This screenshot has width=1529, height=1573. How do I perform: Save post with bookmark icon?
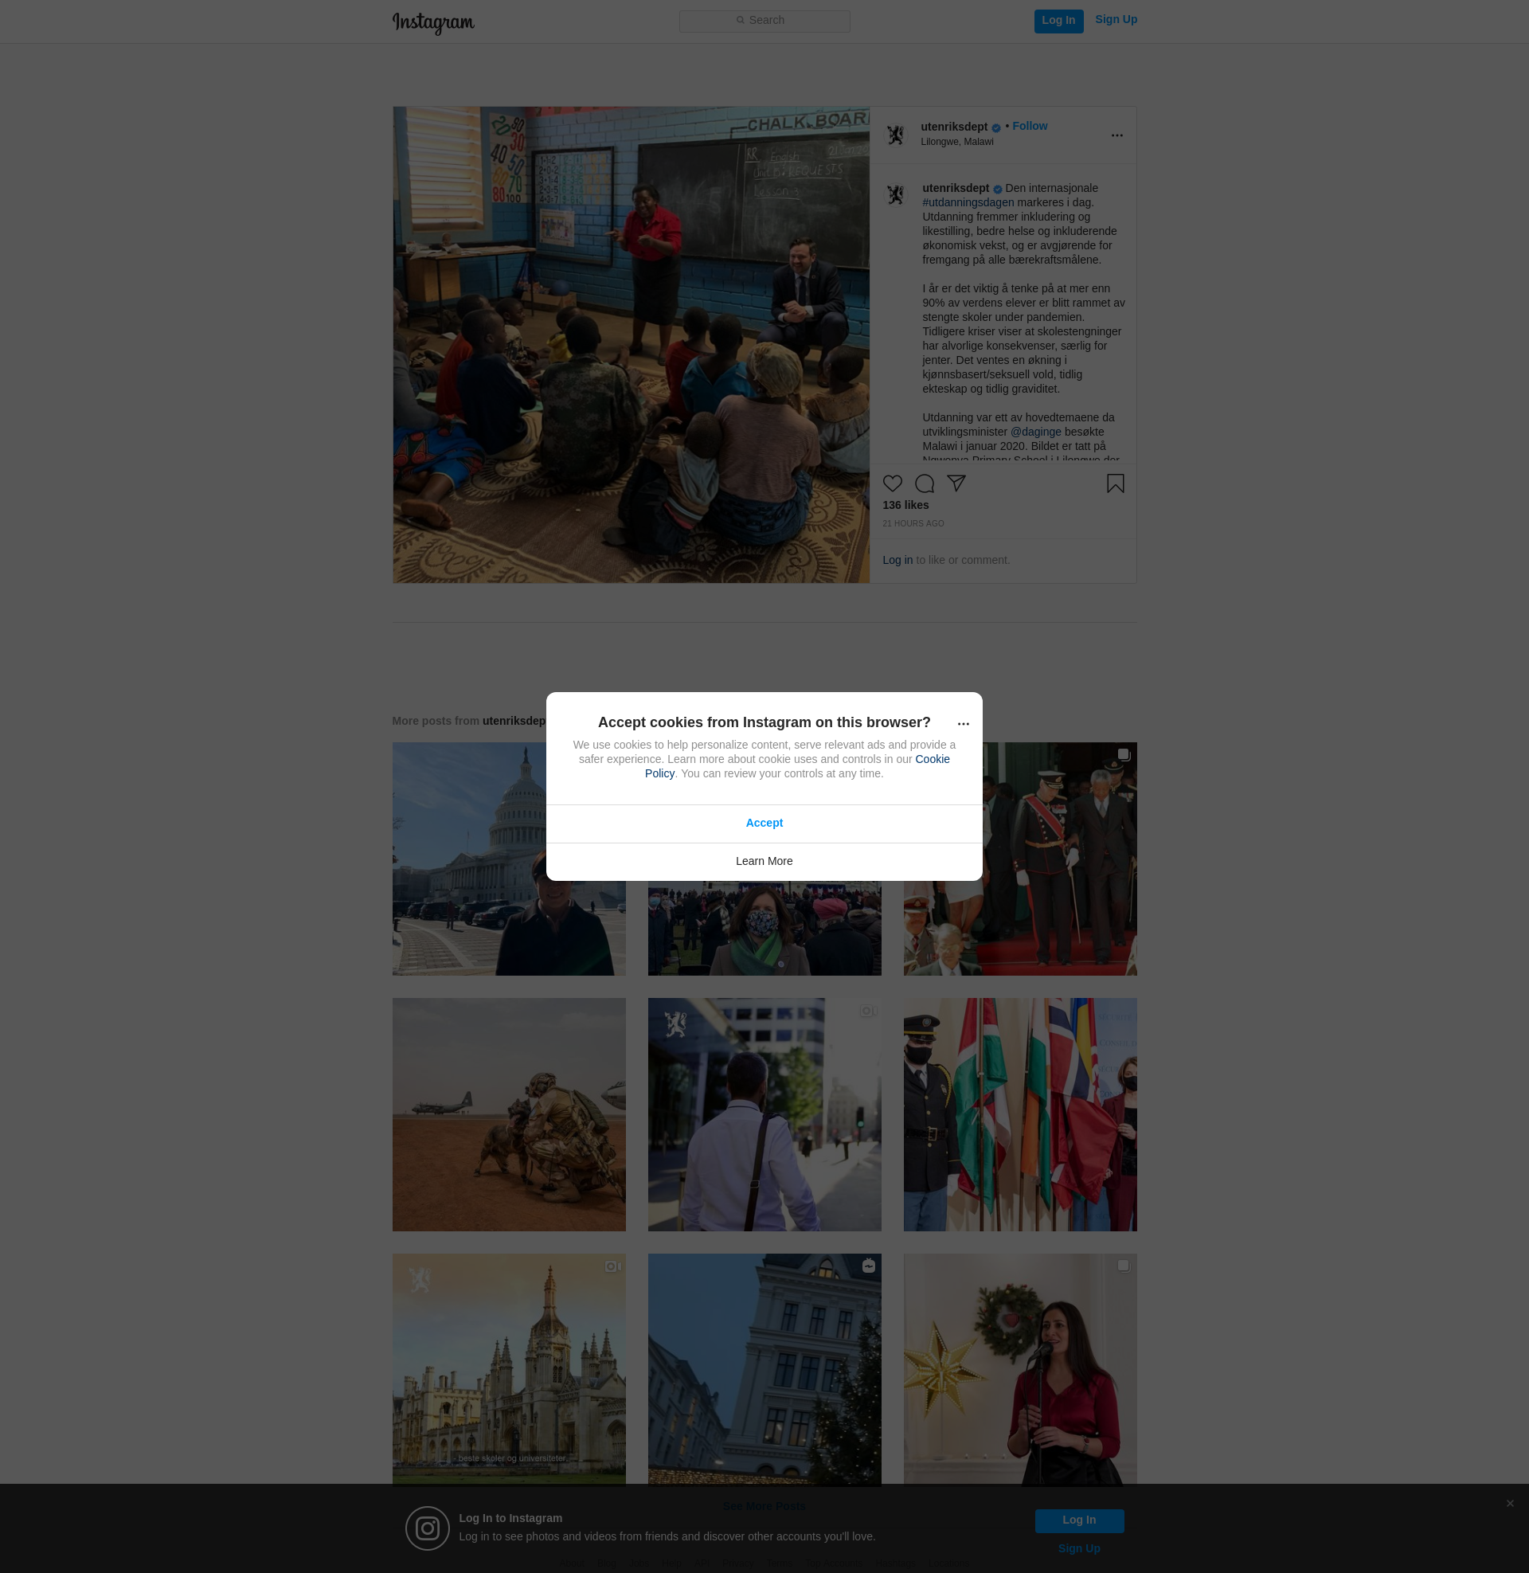pos(1115,483)
